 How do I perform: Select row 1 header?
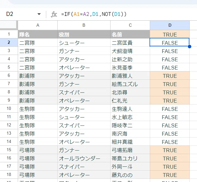tap(9, 34)
